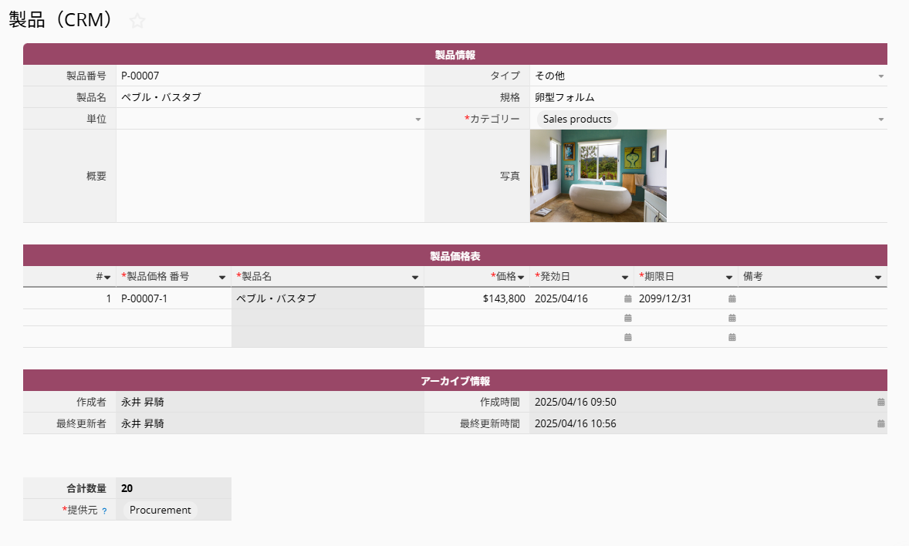
Task: Click the Procurement tag in 提供元
Action: (x=160, y=510)
